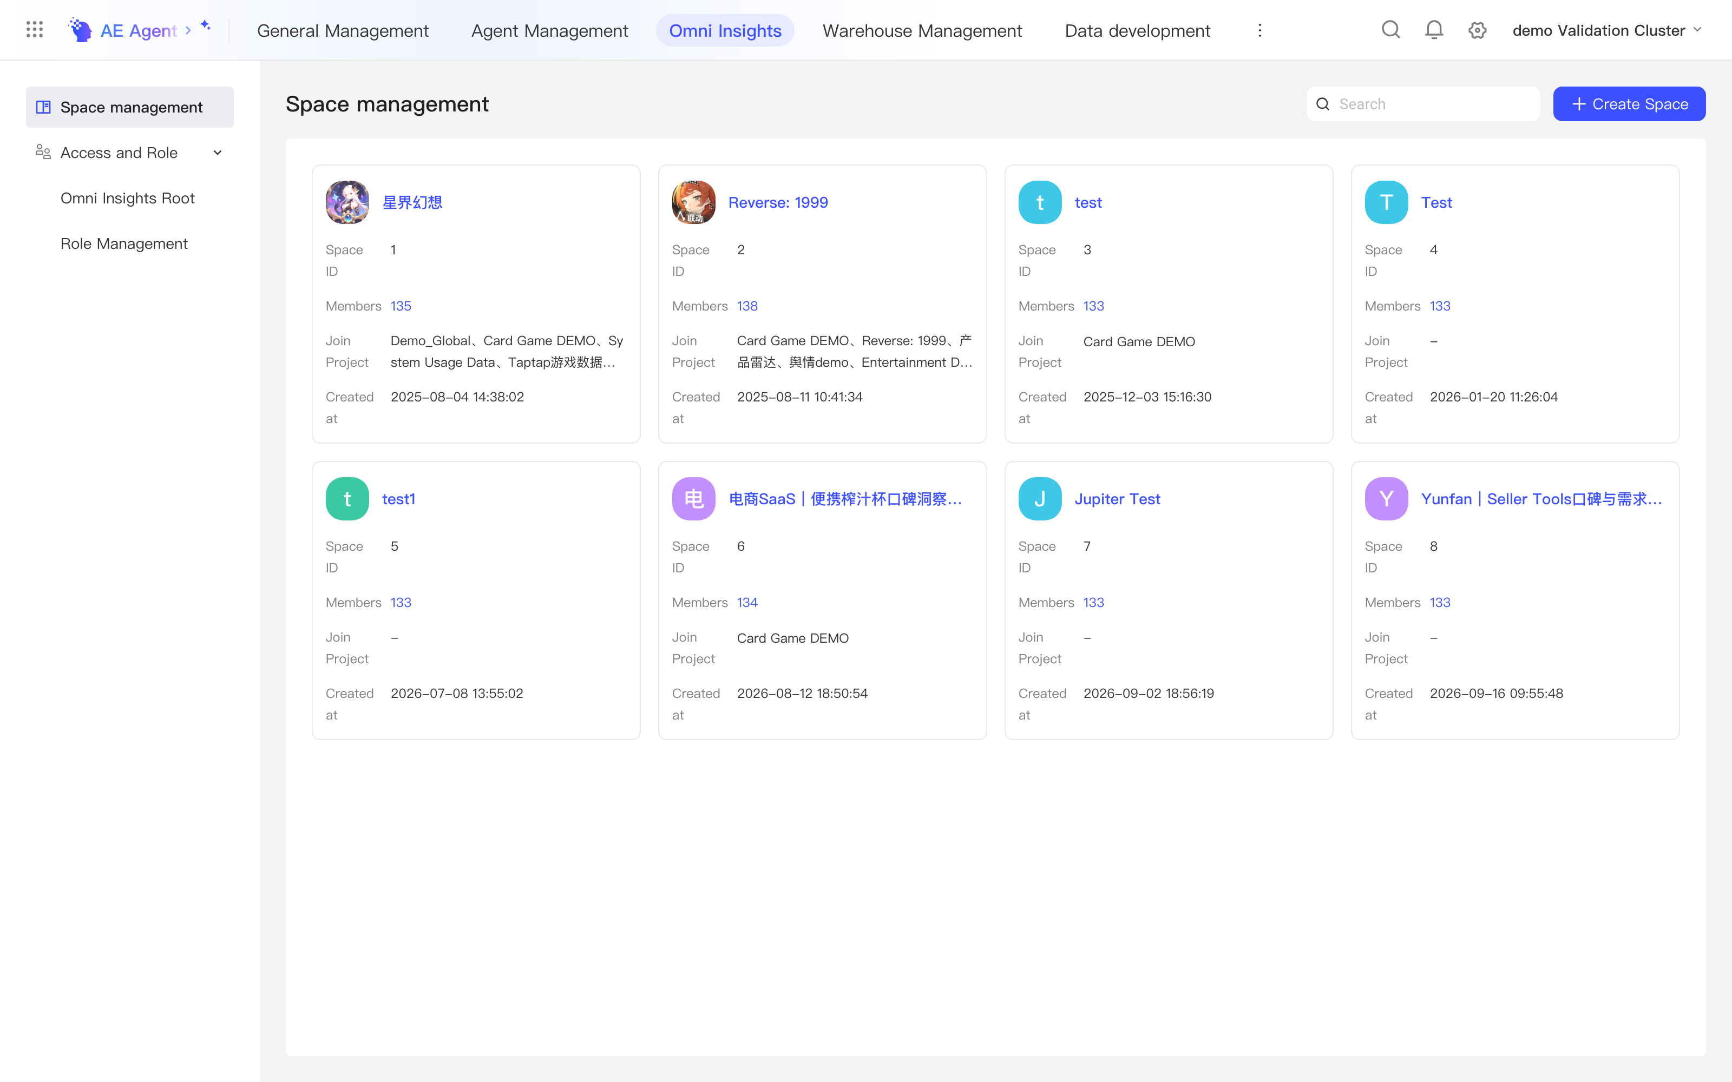This screenshot has height=1082, width=1732.
Task: Click the AE Agent breadcrumb text
Action: pyautogui.click(x=139, y=31)
